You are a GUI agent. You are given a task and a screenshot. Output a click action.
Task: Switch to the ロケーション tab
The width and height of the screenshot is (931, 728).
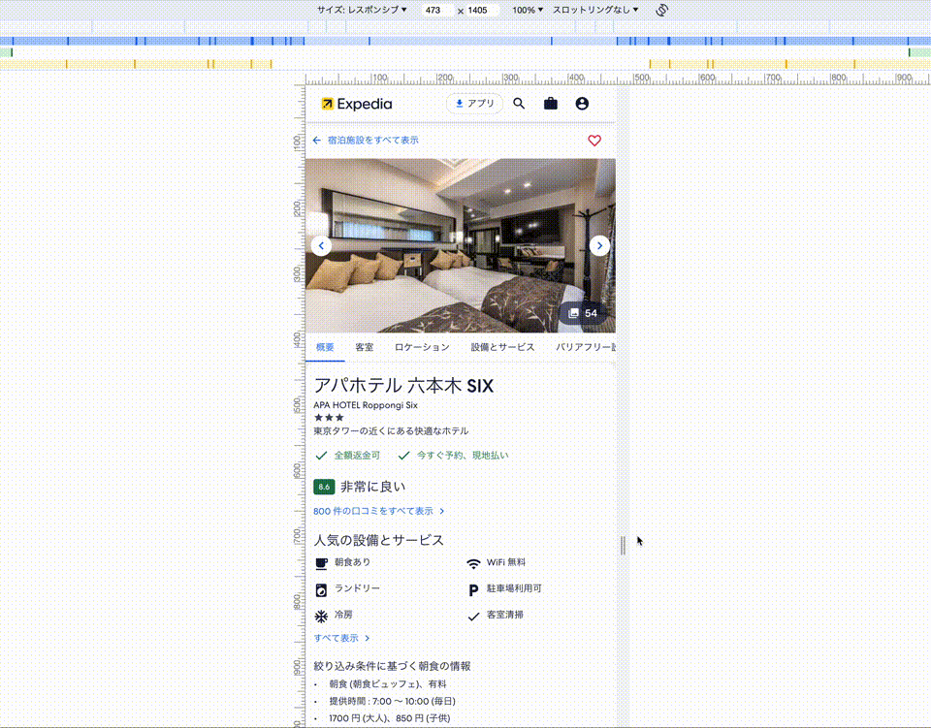pyautogui.click(x=422, y=346)
